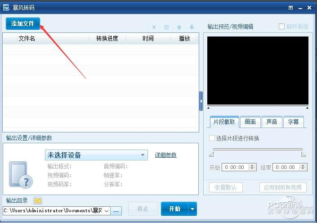The image size is (317, 223).
Task: Click the 播放 column header
Action: click(184, 38)
